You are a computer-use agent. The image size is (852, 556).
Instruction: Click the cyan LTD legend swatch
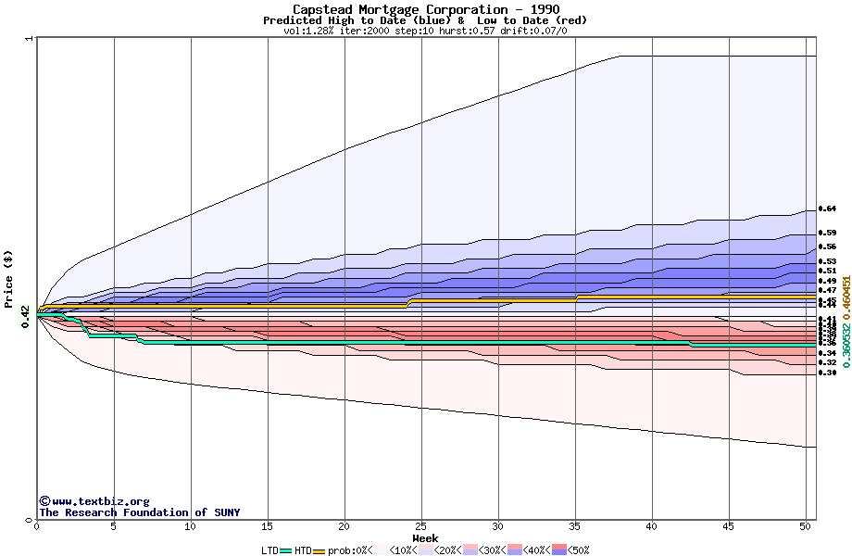coord(286,551)
